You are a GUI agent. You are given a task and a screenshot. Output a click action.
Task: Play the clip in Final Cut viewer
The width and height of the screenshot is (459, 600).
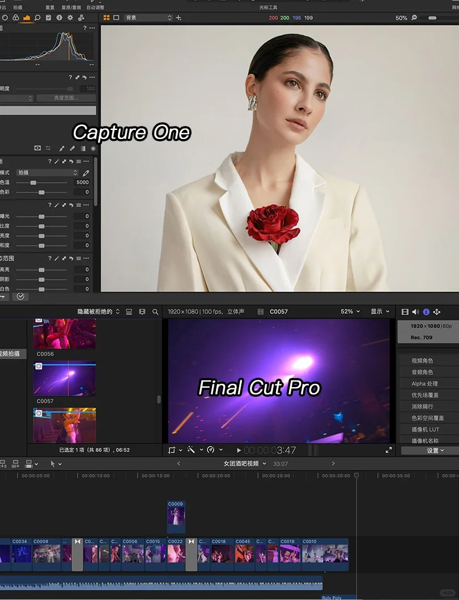pos(239,450)
